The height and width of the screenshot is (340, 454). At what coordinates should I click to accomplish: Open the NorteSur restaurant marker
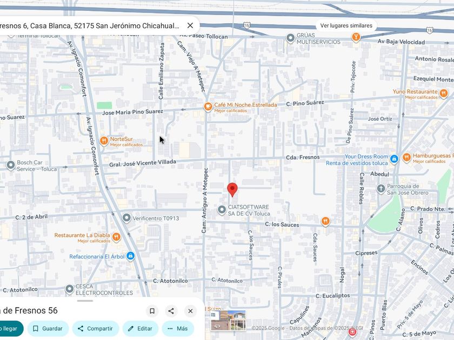coord(104,141)
